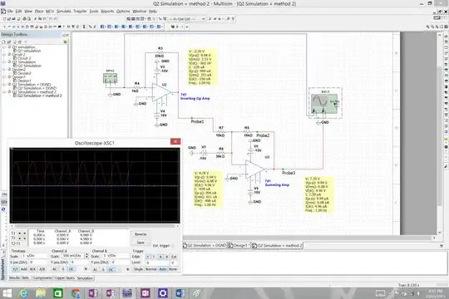This screenshot has width=449, height=299.
Task: Set Channel B coupling to DC
Action: (x=111, y=270)
